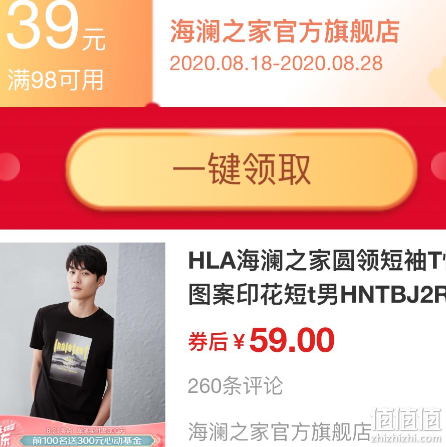Open the store link below the reviews
Viewport: 446px width, 447px height.
280,432
